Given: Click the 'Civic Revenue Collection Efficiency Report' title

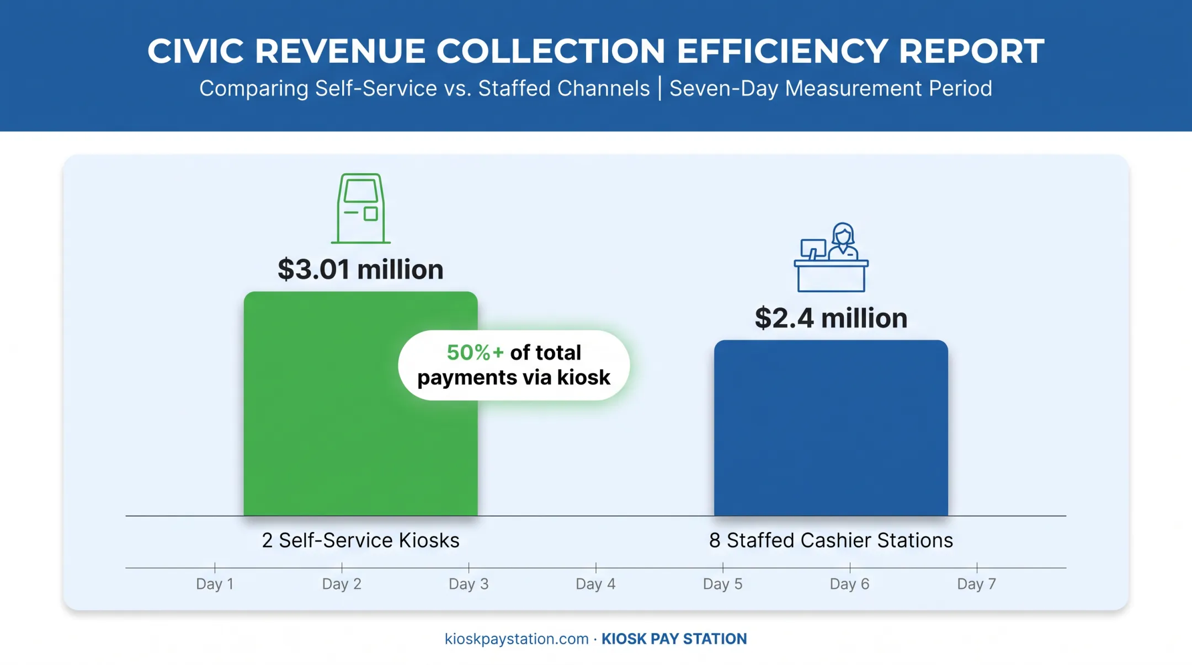Looking at the screenshot, I should tap(596, 51).
